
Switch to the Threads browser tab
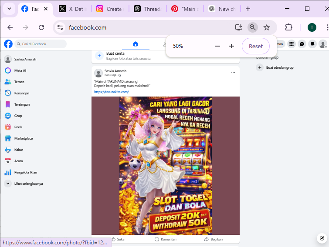147,9
